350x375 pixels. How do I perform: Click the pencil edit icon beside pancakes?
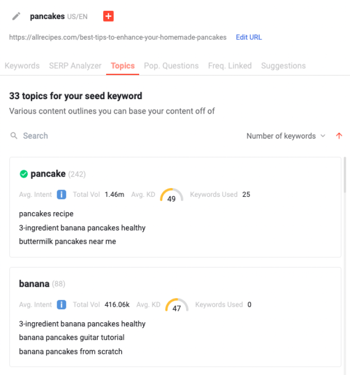16,16
